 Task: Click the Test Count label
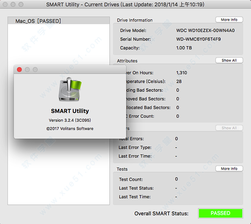131,179
